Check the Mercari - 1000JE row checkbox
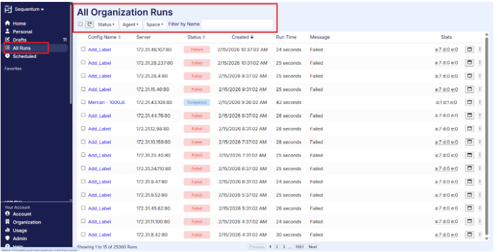 click(x=83, y=102)
